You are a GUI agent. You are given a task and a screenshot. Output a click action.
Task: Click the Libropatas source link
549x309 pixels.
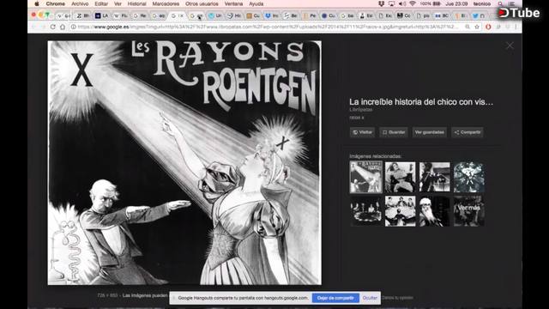(x=360, y=110)
